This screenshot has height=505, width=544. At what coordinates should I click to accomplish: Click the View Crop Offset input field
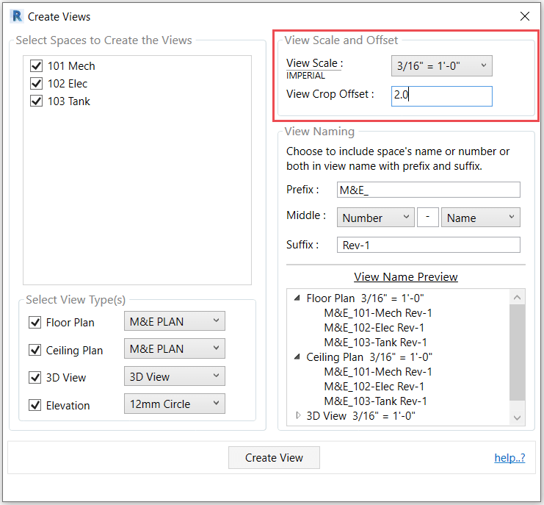point(441,96)
